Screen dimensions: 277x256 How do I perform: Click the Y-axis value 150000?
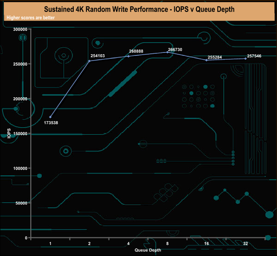20,134
